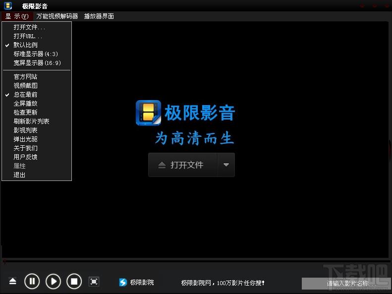Screen dimensions: 392x294
Task: Click the eject icon in the bottom control bar
Action: [12, 281]
